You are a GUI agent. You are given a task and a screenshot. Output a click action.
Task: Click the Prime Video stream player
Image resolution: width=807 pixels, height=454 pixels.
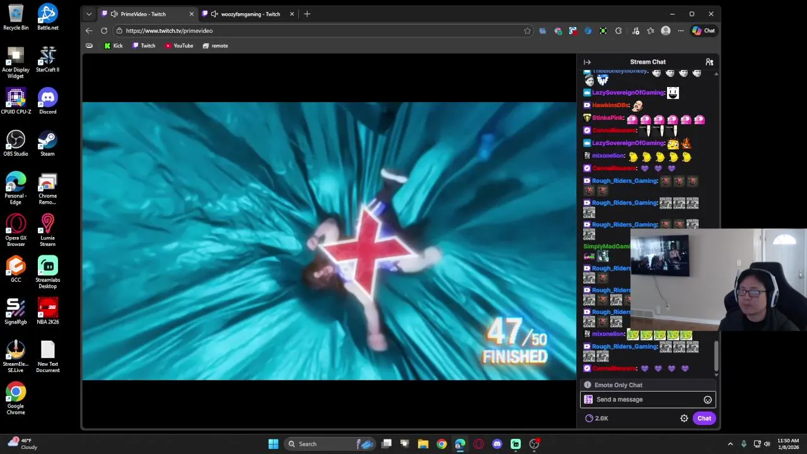(x=329, y=241)
